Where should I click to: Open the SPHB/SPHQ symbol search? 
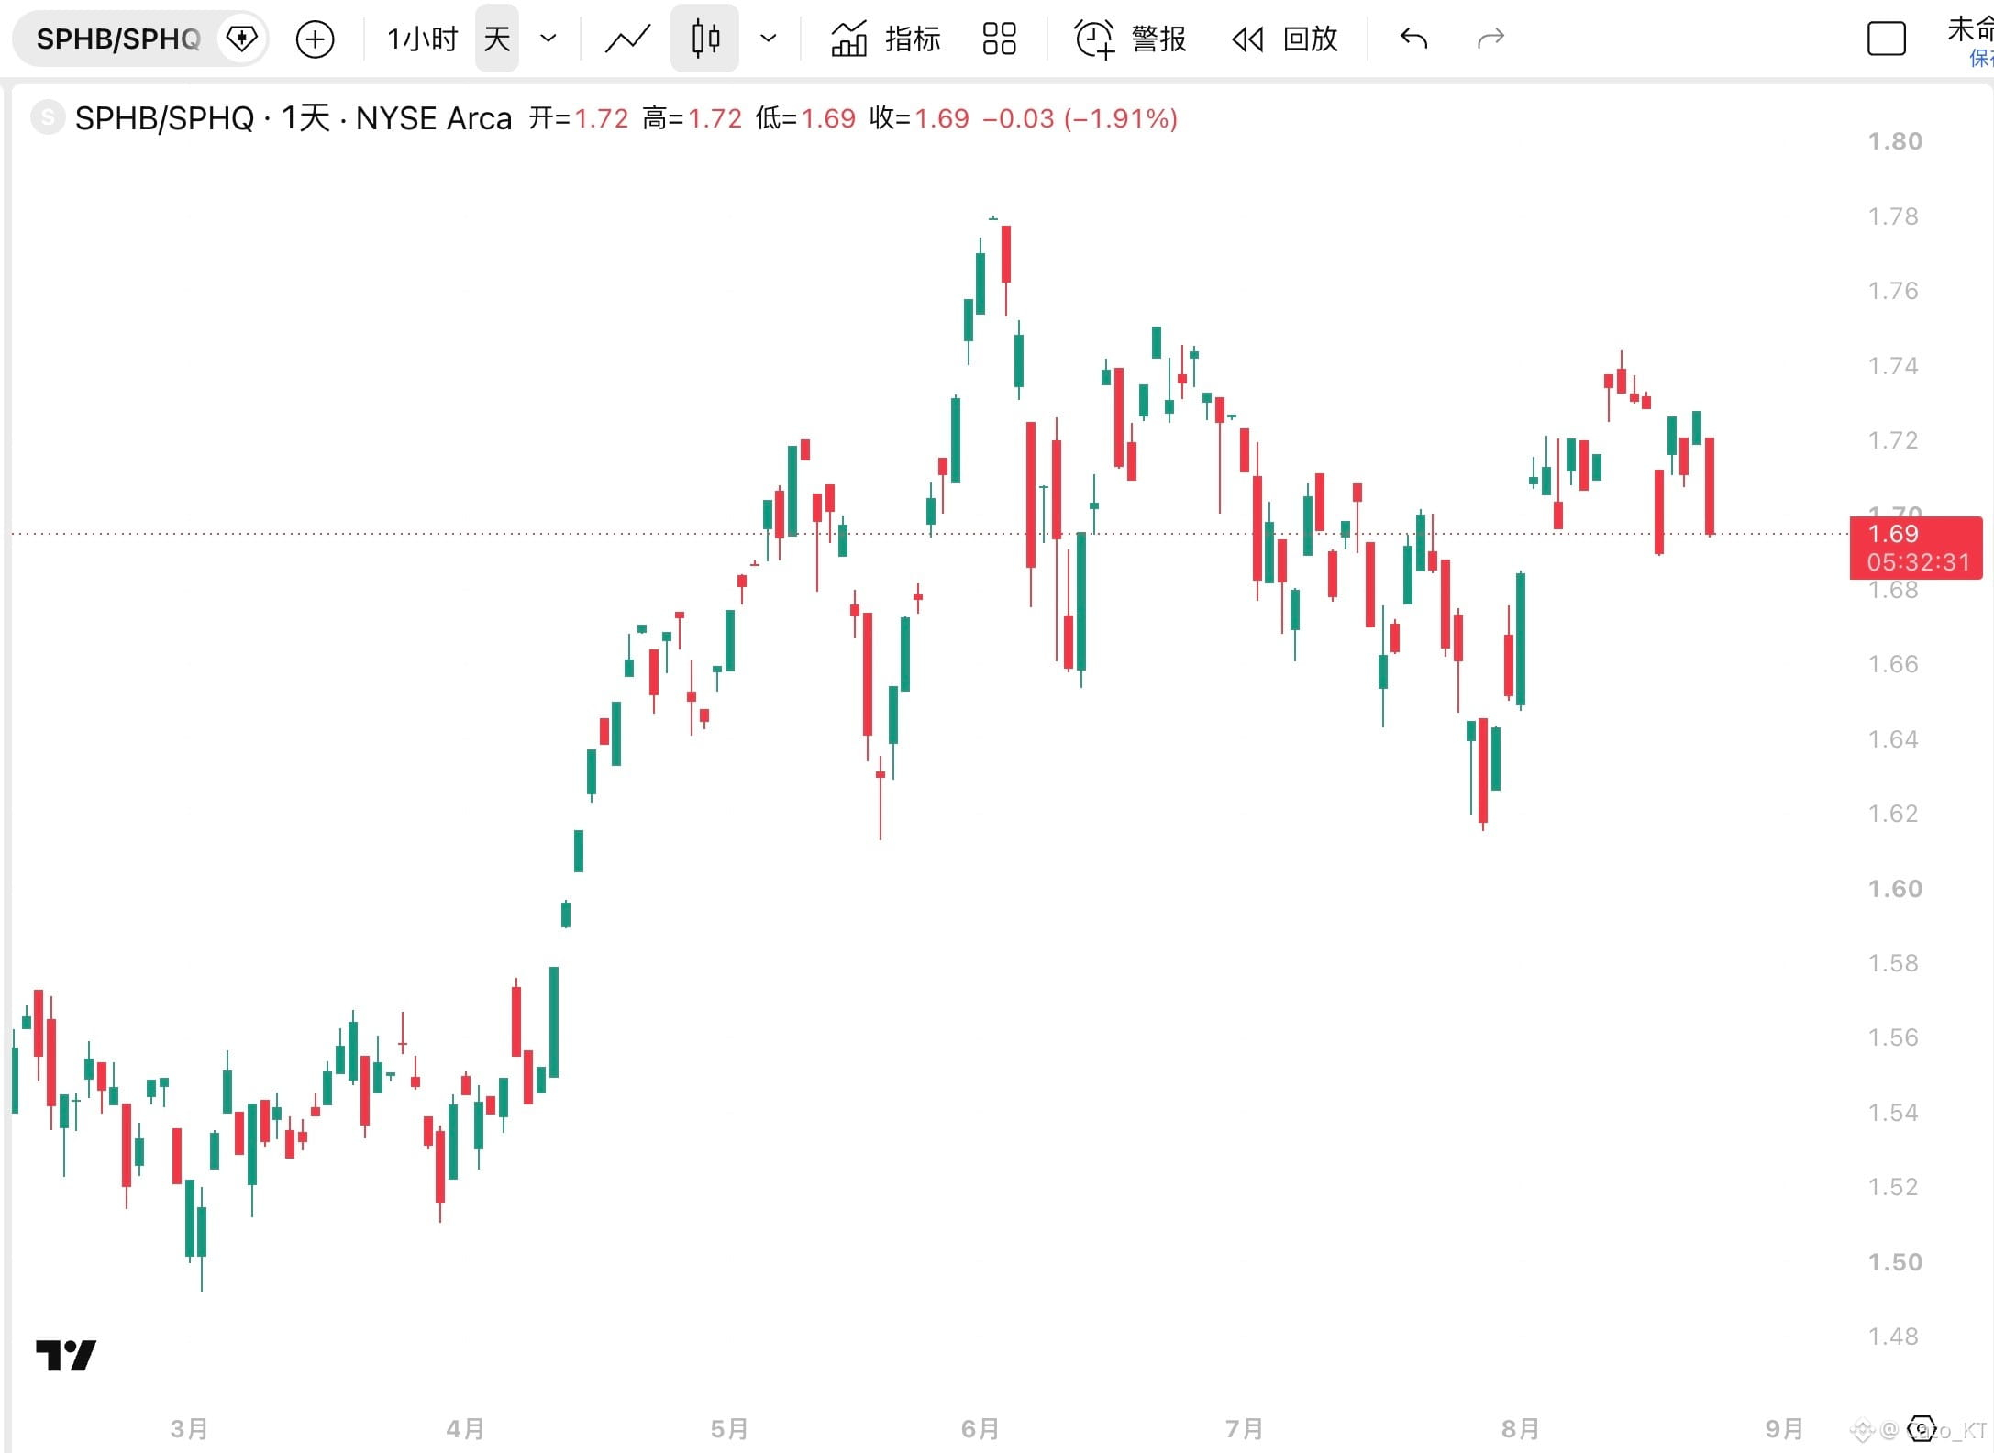tap(118, 39)
